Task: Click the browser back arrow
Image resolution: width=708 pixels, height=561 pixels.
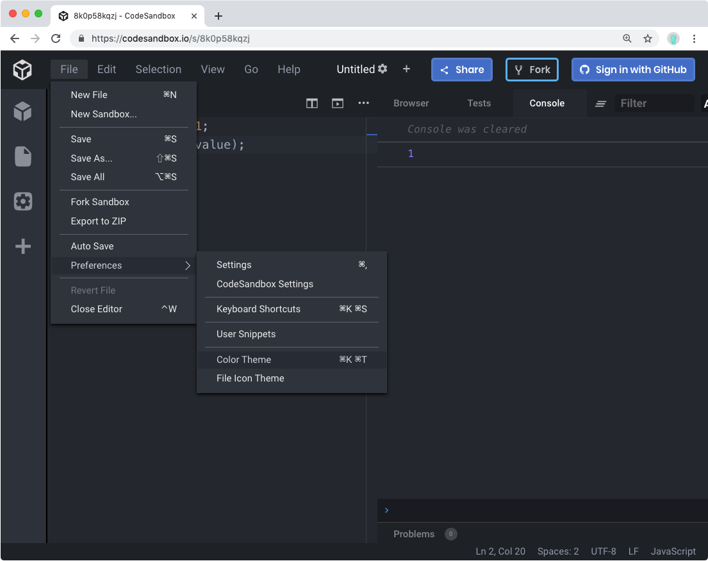Action: [x=15, y=38]
